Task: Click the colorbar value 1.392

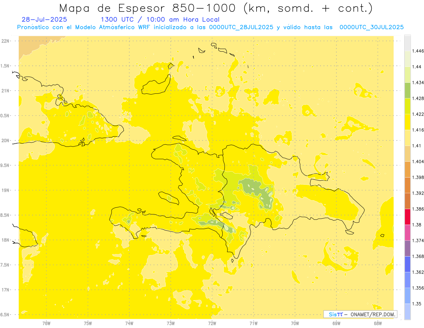Action: click(418, 193)
